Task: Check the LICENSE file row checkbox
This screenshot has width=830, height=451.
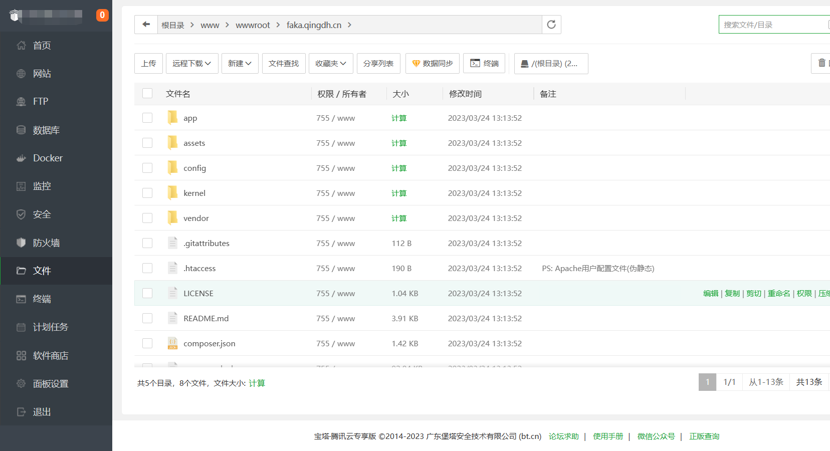Action: 147,293
